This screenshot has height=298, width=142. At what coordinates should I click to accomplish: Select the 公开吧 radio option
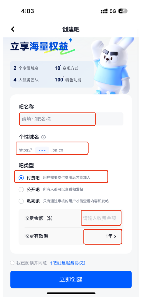(x=21, y=190)
